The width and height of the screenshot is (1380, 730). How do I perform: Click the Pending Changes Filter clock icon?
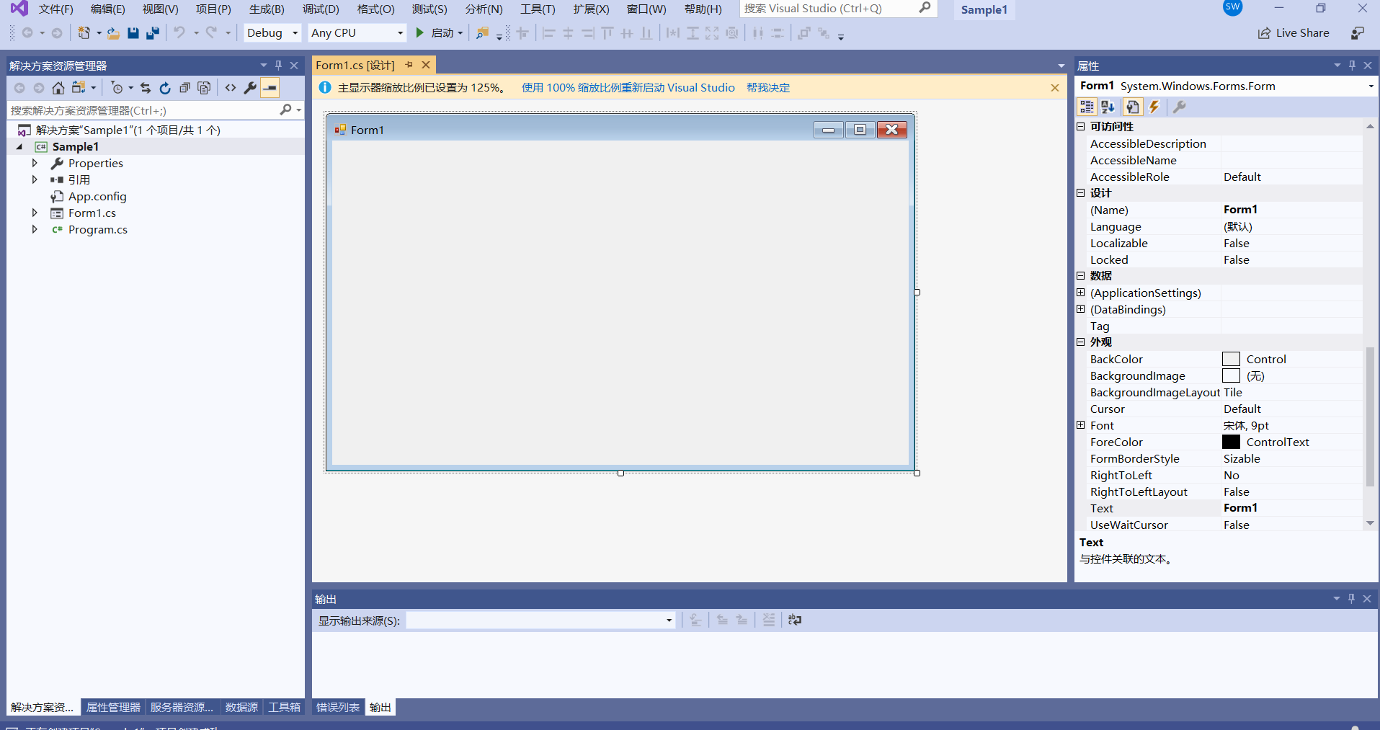[x=117, y=88]
